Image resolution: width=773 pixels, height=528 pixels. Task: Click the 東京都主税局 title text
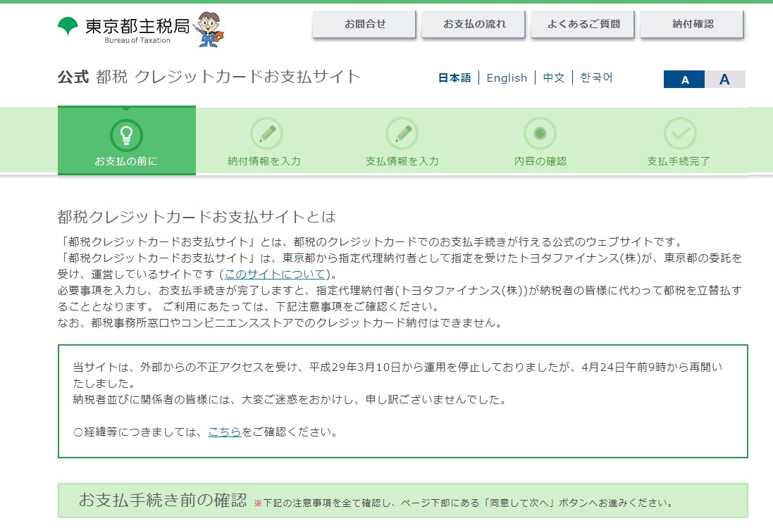tap(137, 26)
